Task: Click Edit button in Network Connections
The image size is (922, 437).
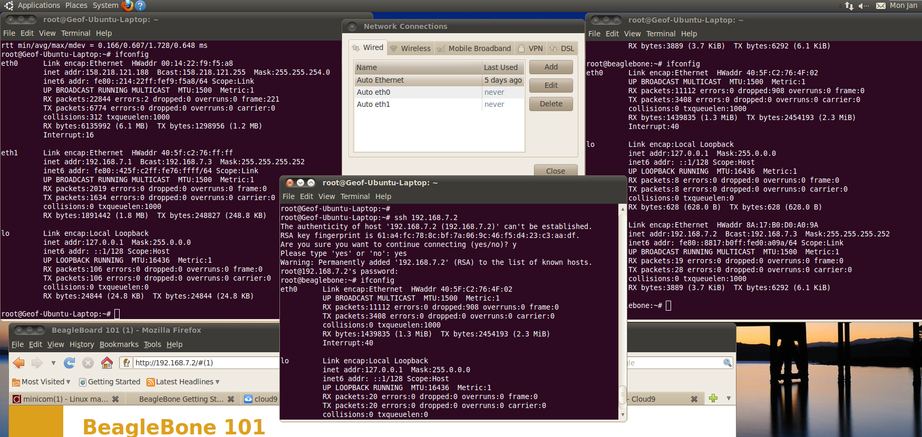Action: tap(551, 85)
